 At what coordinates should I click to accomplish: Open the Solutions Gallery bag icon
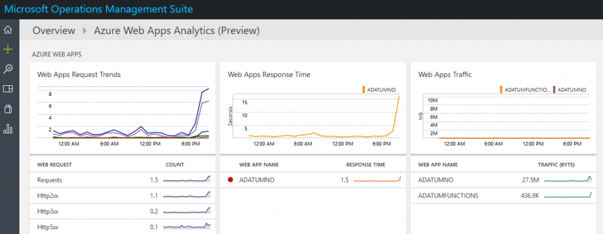click(x=8, y=109)
